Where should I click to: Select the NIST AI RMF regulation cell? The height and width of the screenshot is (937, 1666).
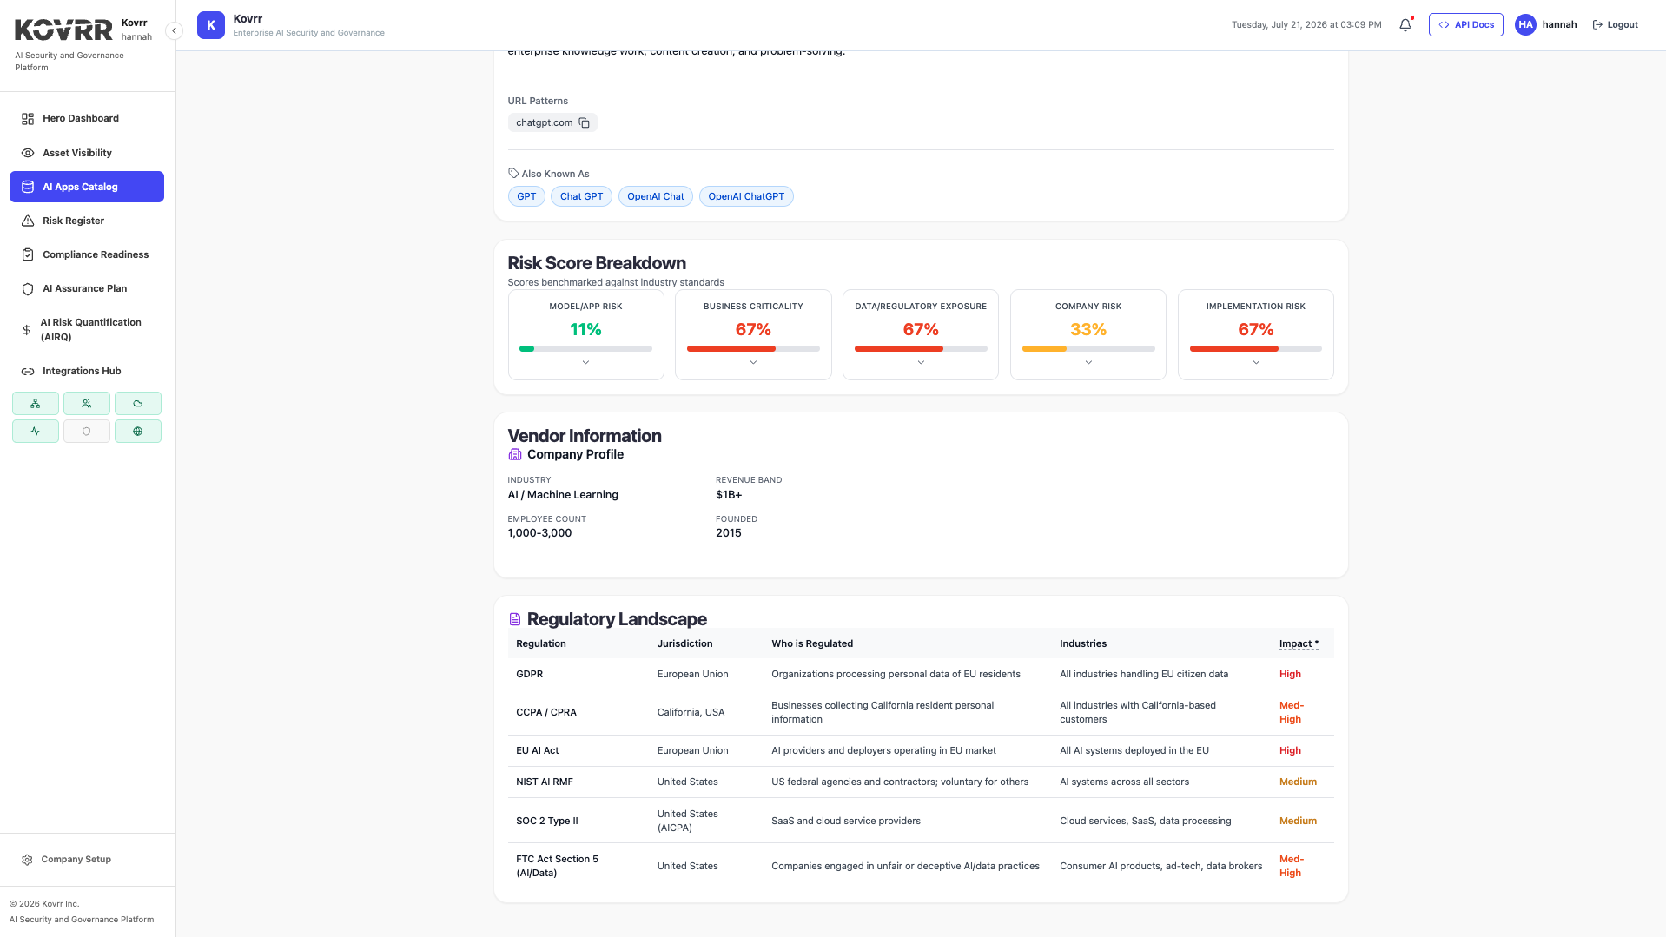click(x=545, y=782)
